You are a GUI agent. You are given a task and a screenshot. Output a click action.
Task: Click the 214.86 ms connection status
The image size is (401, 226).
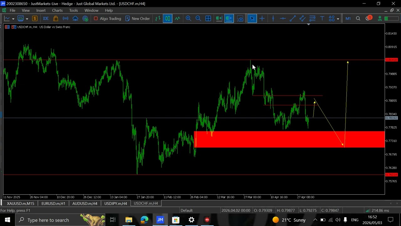pyautogui.click(x=378, y=210)
